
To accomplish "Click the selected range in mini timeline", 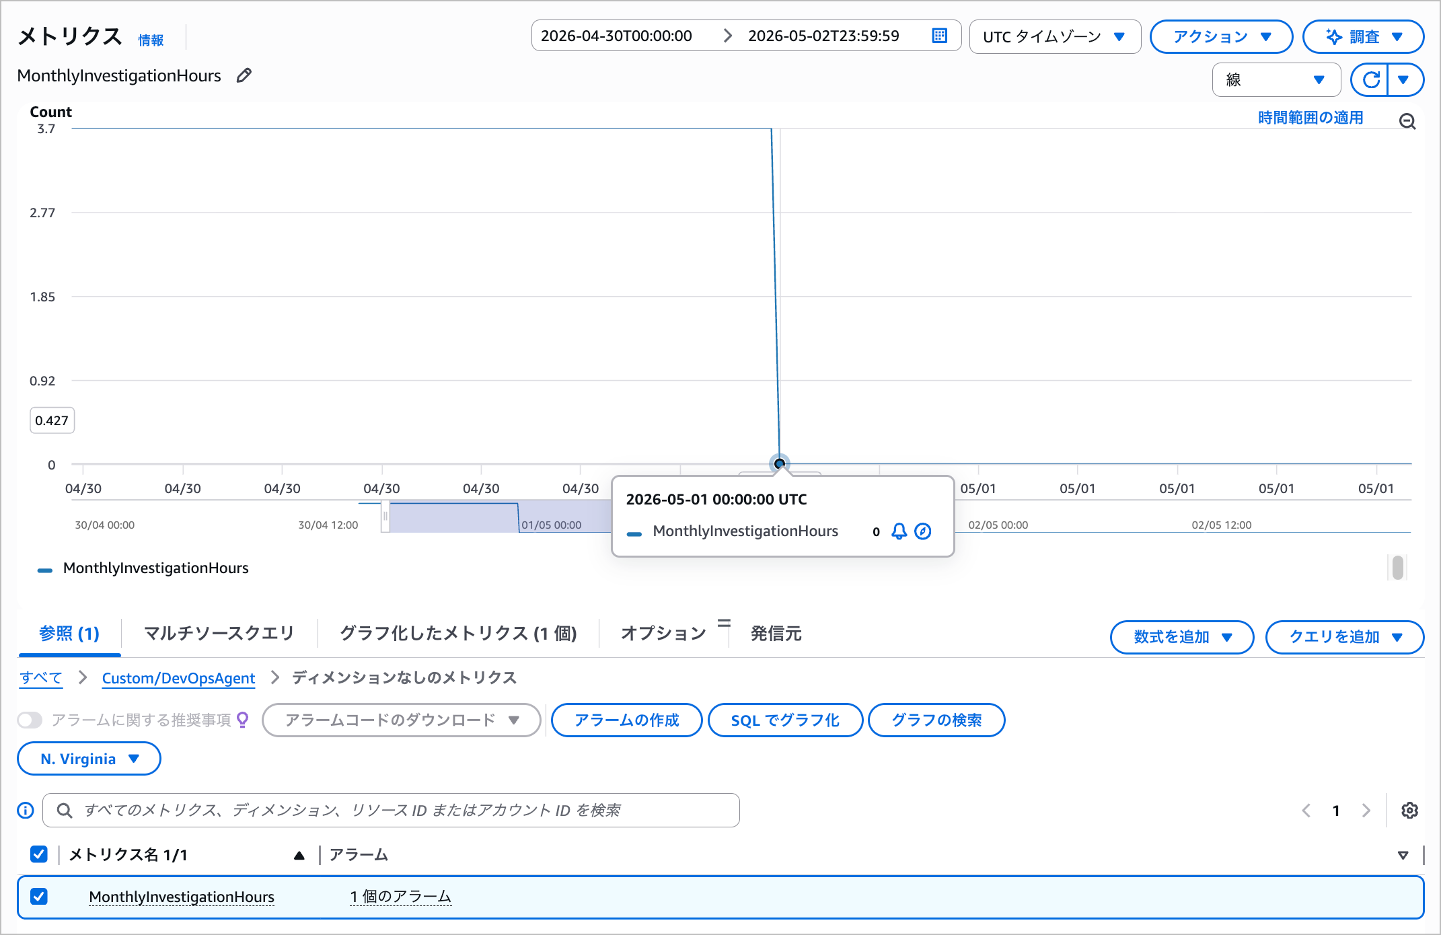I will (499, 517).
